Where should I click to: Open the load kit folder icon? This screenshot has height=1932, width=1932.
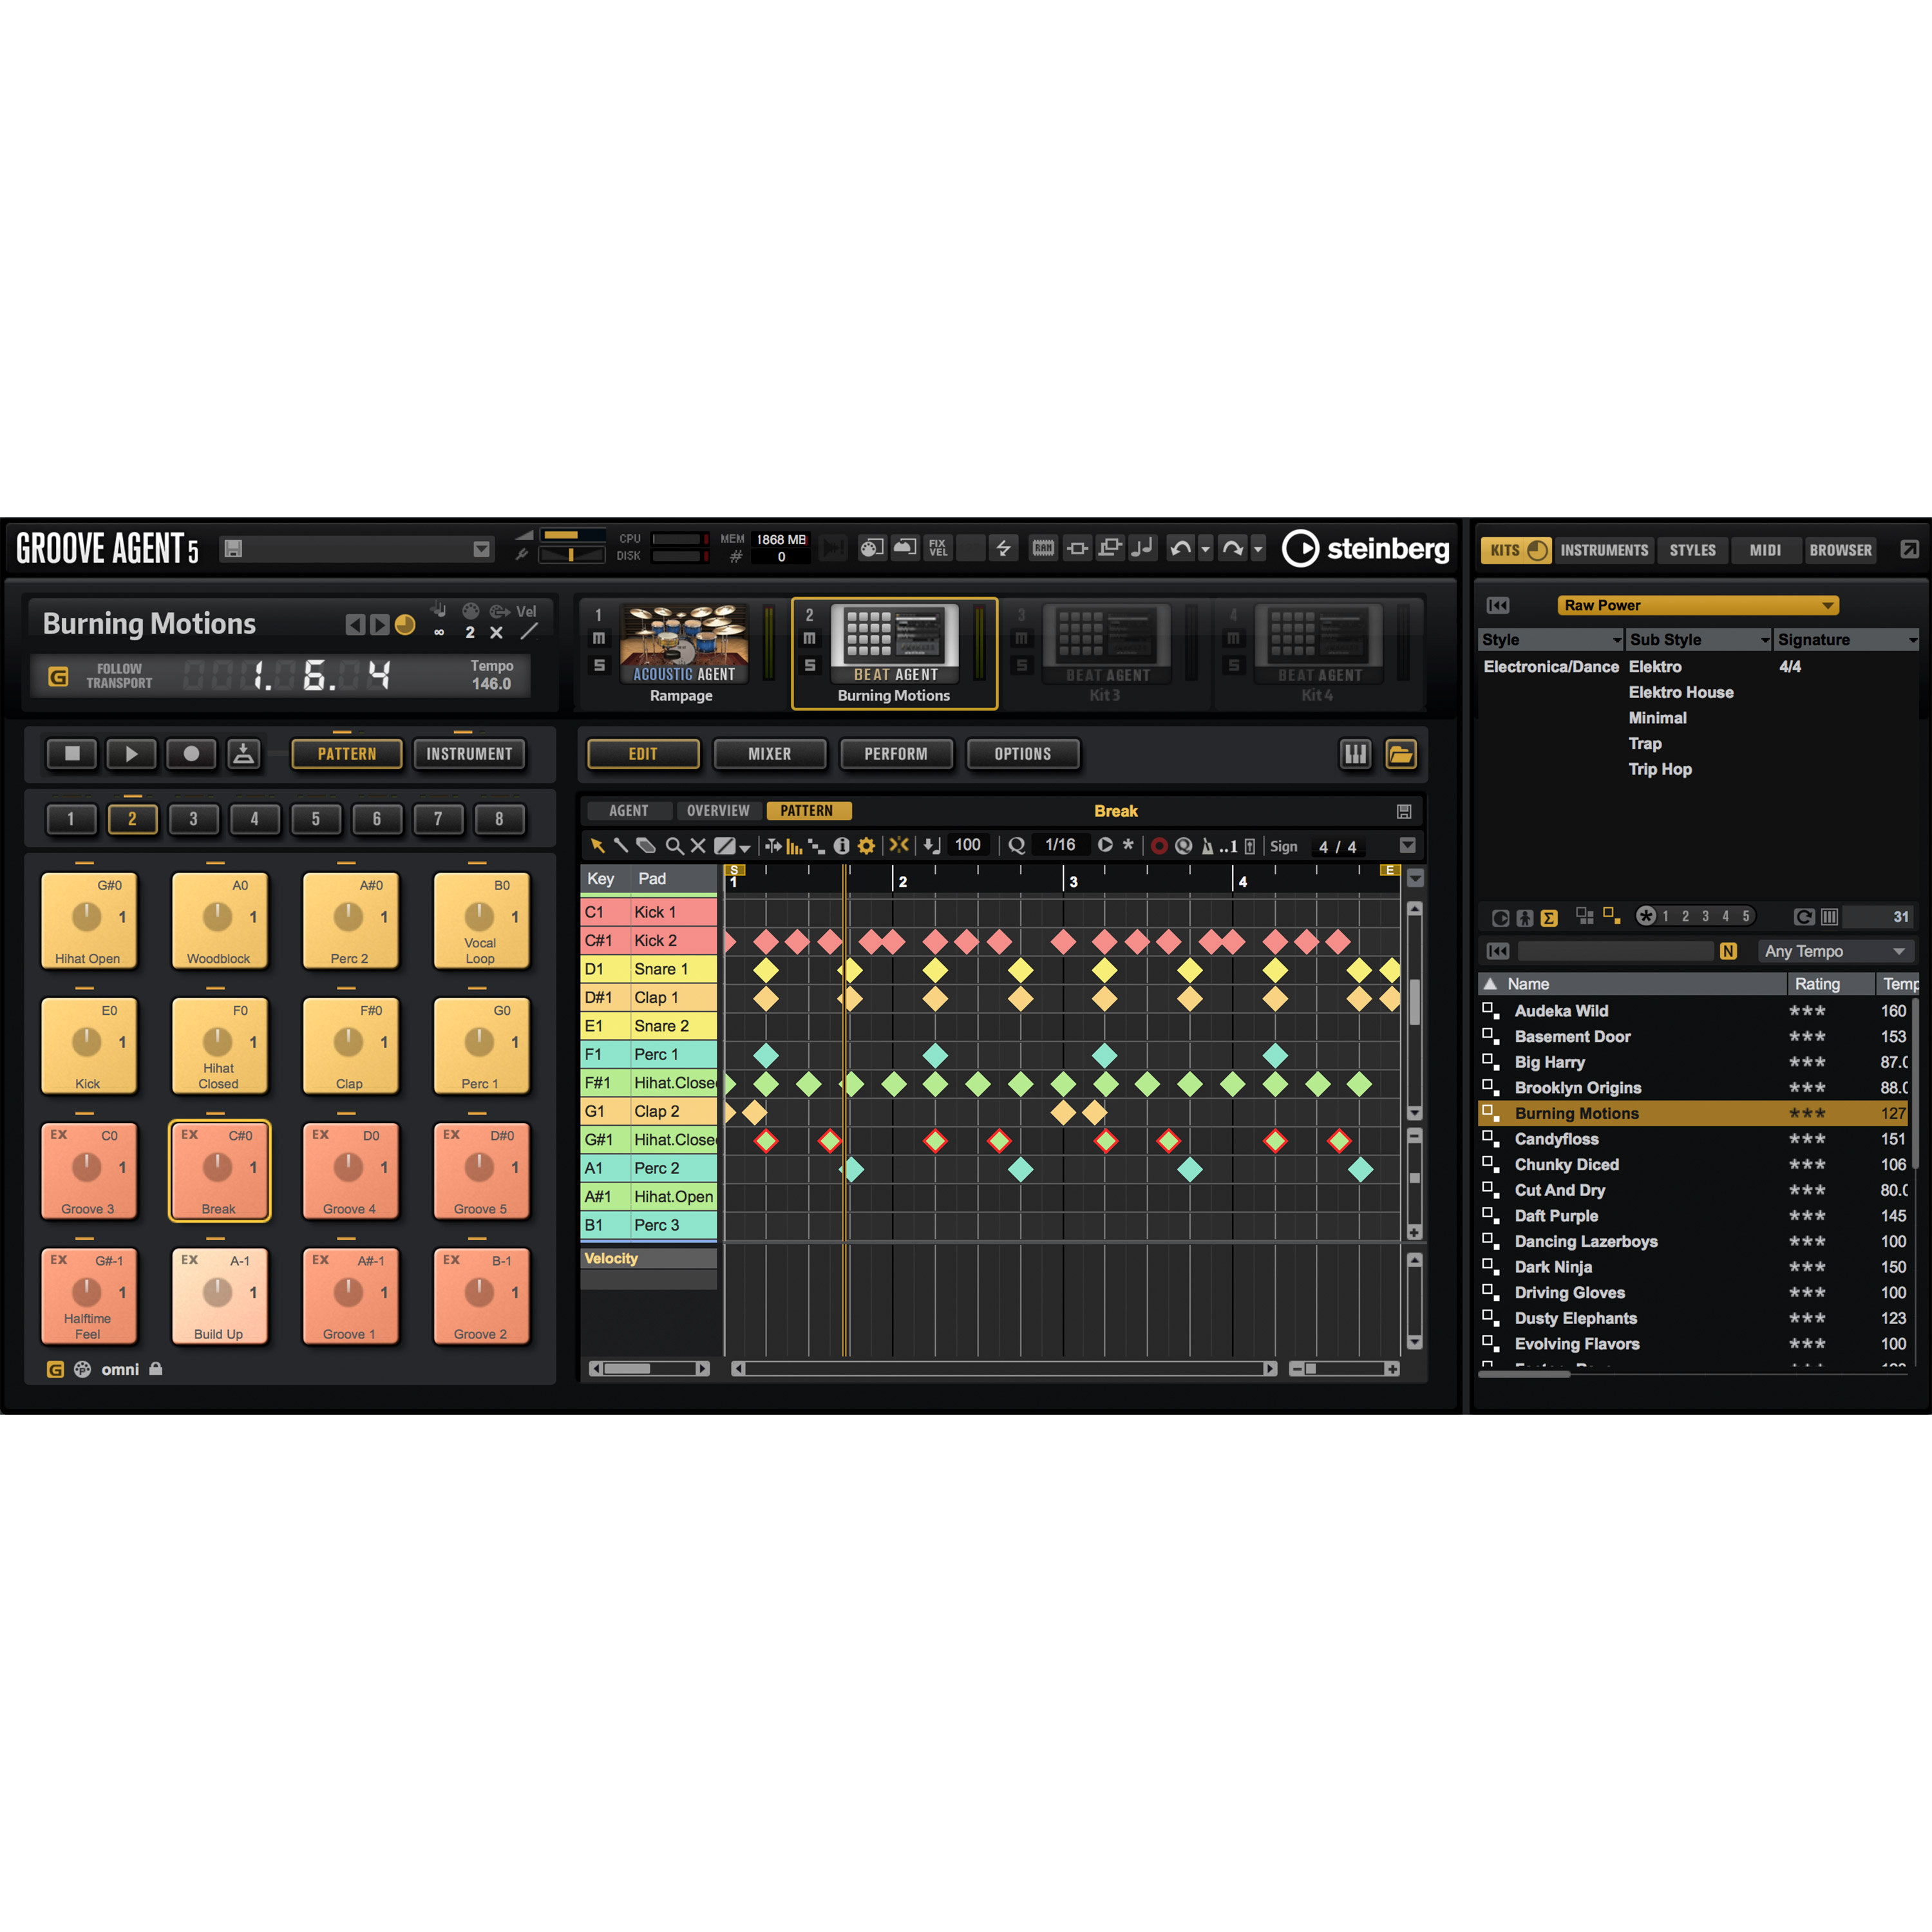click(x=1400, y=754)
